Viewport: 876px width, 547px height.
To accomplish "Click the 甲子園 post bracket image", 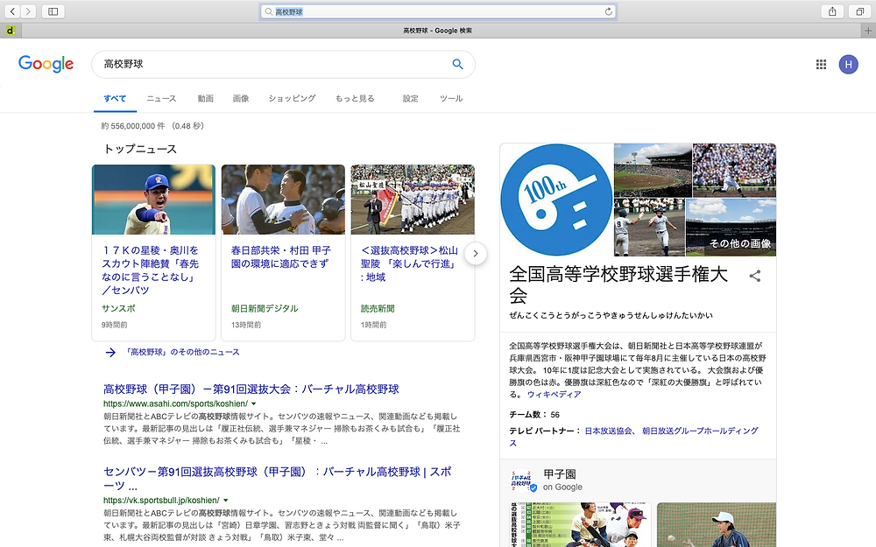I will (x=581, y=524).
